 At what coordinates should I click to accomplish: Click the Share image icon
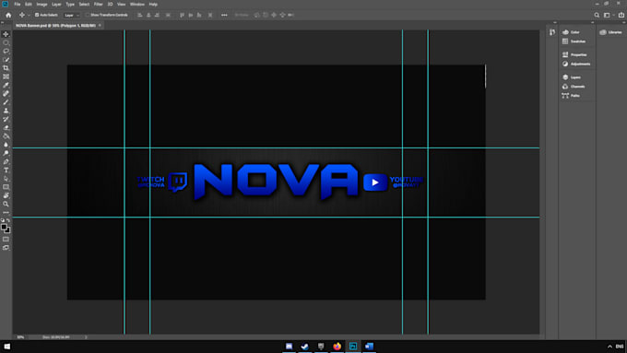621,15
